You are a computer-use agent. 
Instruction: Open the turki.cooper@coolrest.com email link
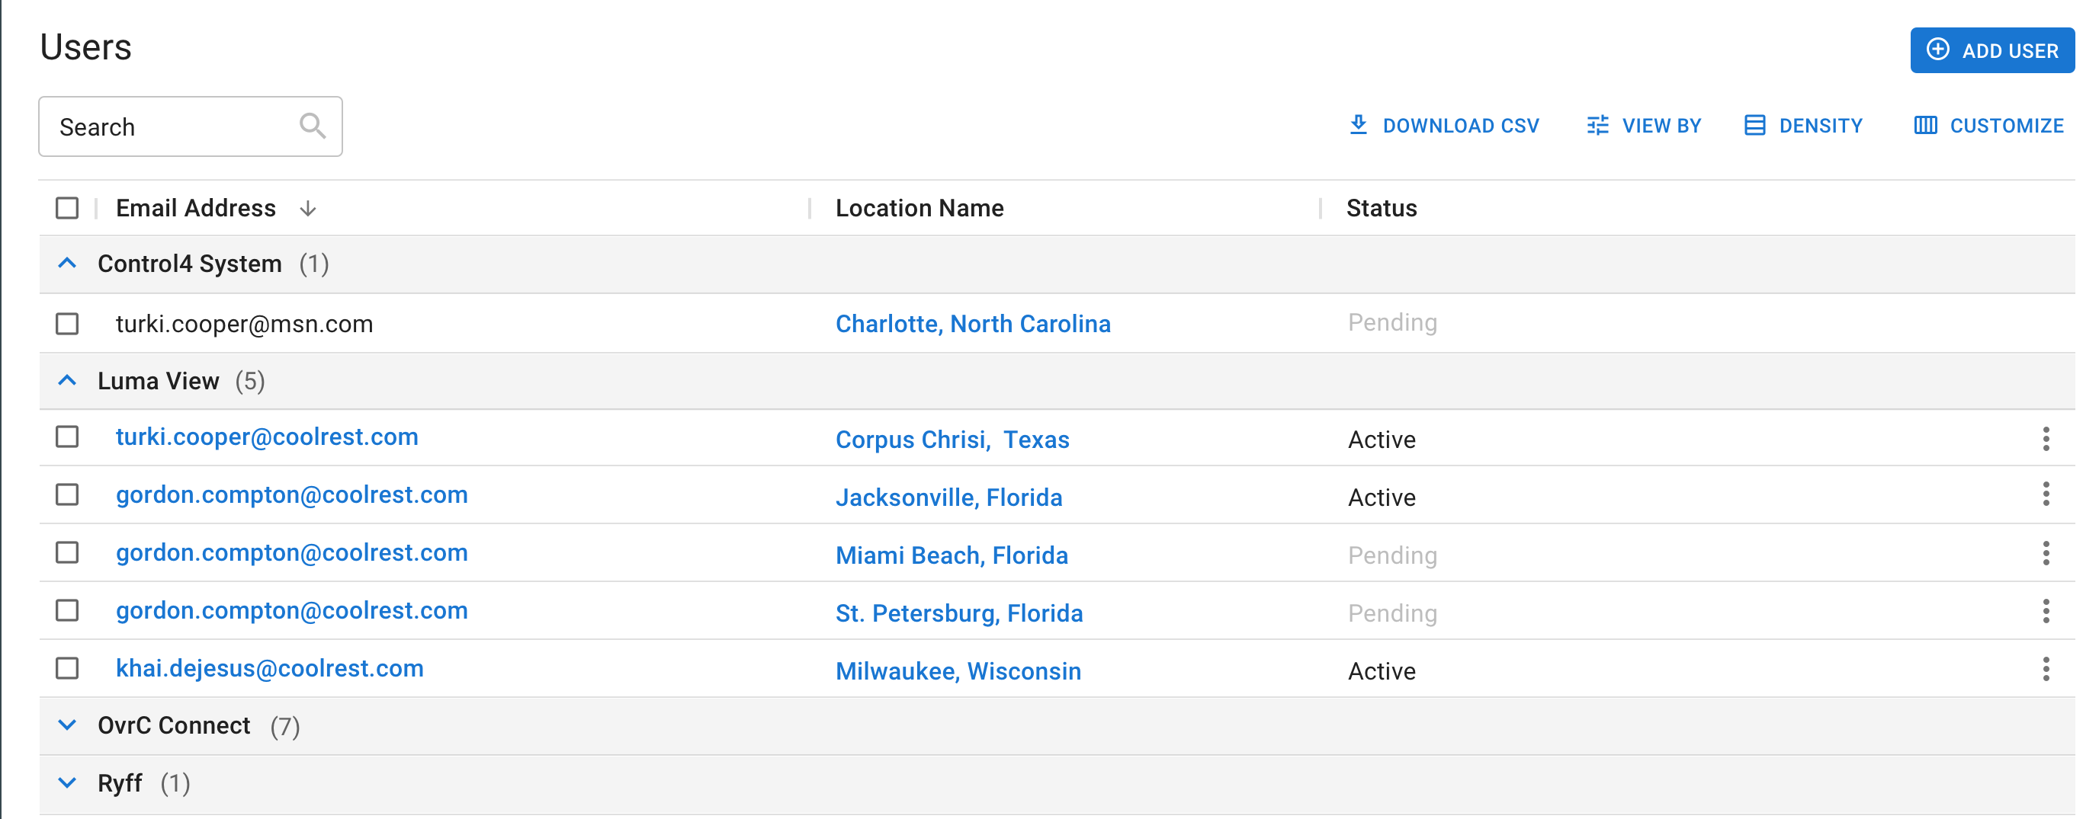coord(266,437)
